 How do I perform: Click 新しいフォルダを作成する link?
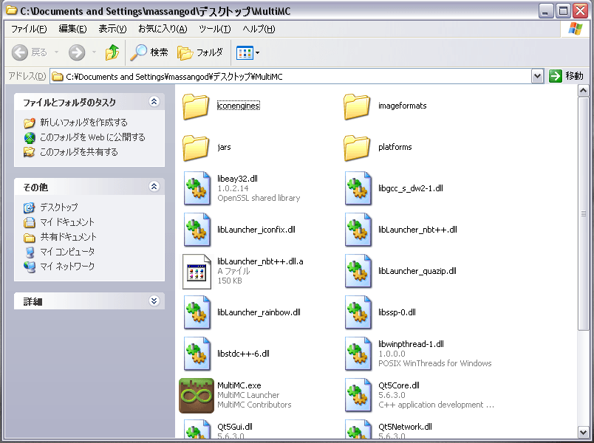pyautogui.click(x=83, y=123)
